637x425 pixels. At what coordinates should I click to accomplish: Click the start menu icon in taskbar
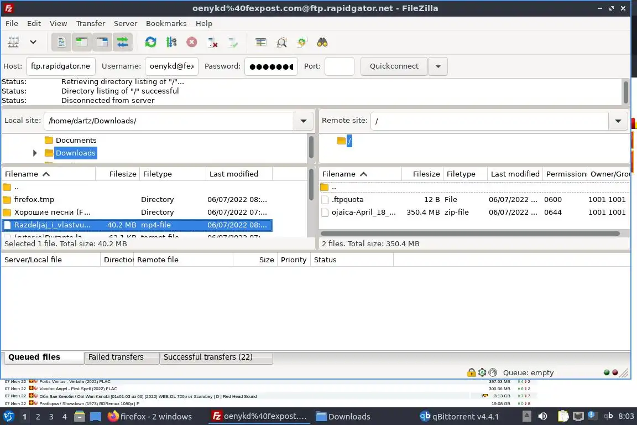pyautogui.click(x=8, y=417)
